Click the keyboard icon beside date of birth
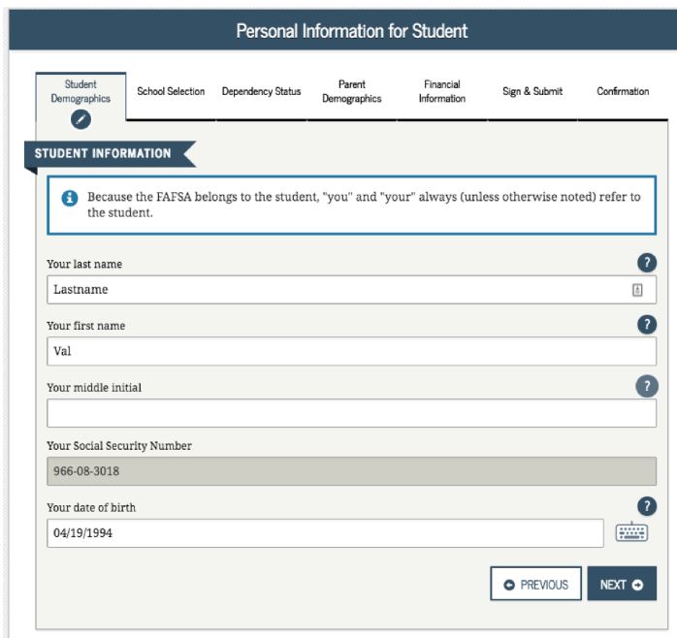Screen dimensions: 677x638 tap(631, 532)
